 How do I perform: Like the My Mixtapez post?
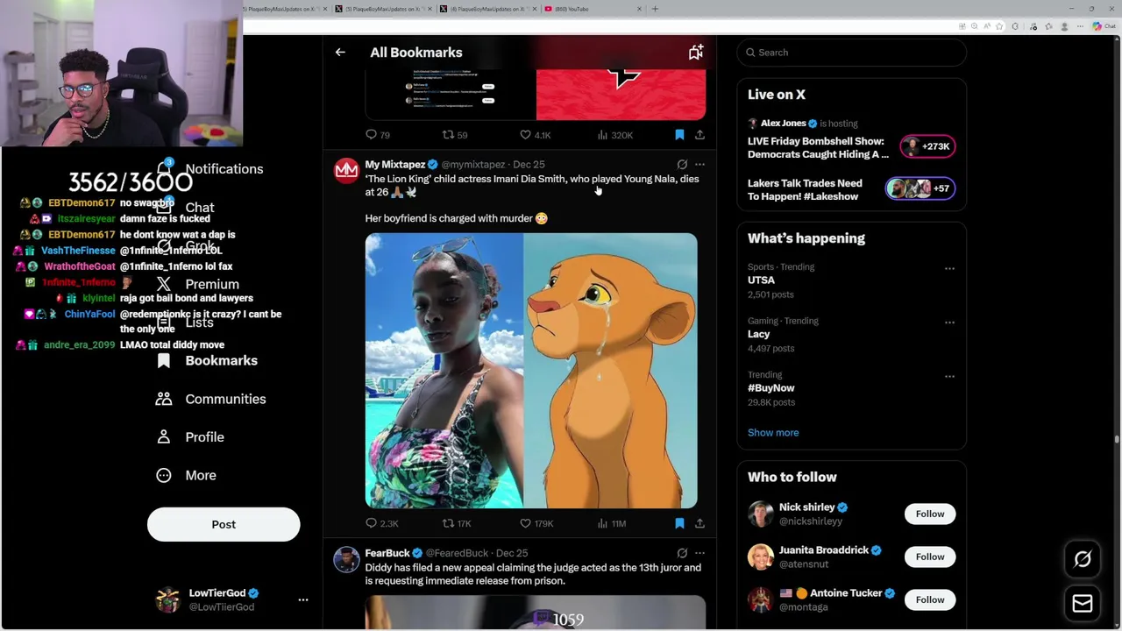click(x=536, y=523)
